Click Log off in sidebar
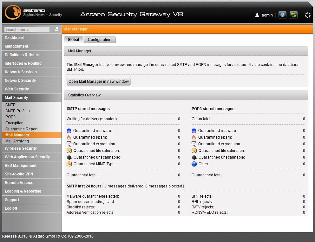The height and width of the screenshot is (242, 315). pos(32,208)
